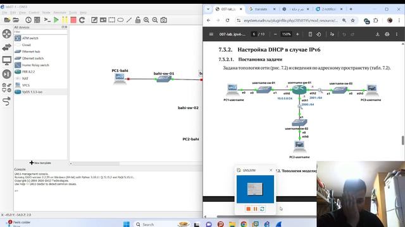
Task: Print the PDF document
Action: click(387, 34)
